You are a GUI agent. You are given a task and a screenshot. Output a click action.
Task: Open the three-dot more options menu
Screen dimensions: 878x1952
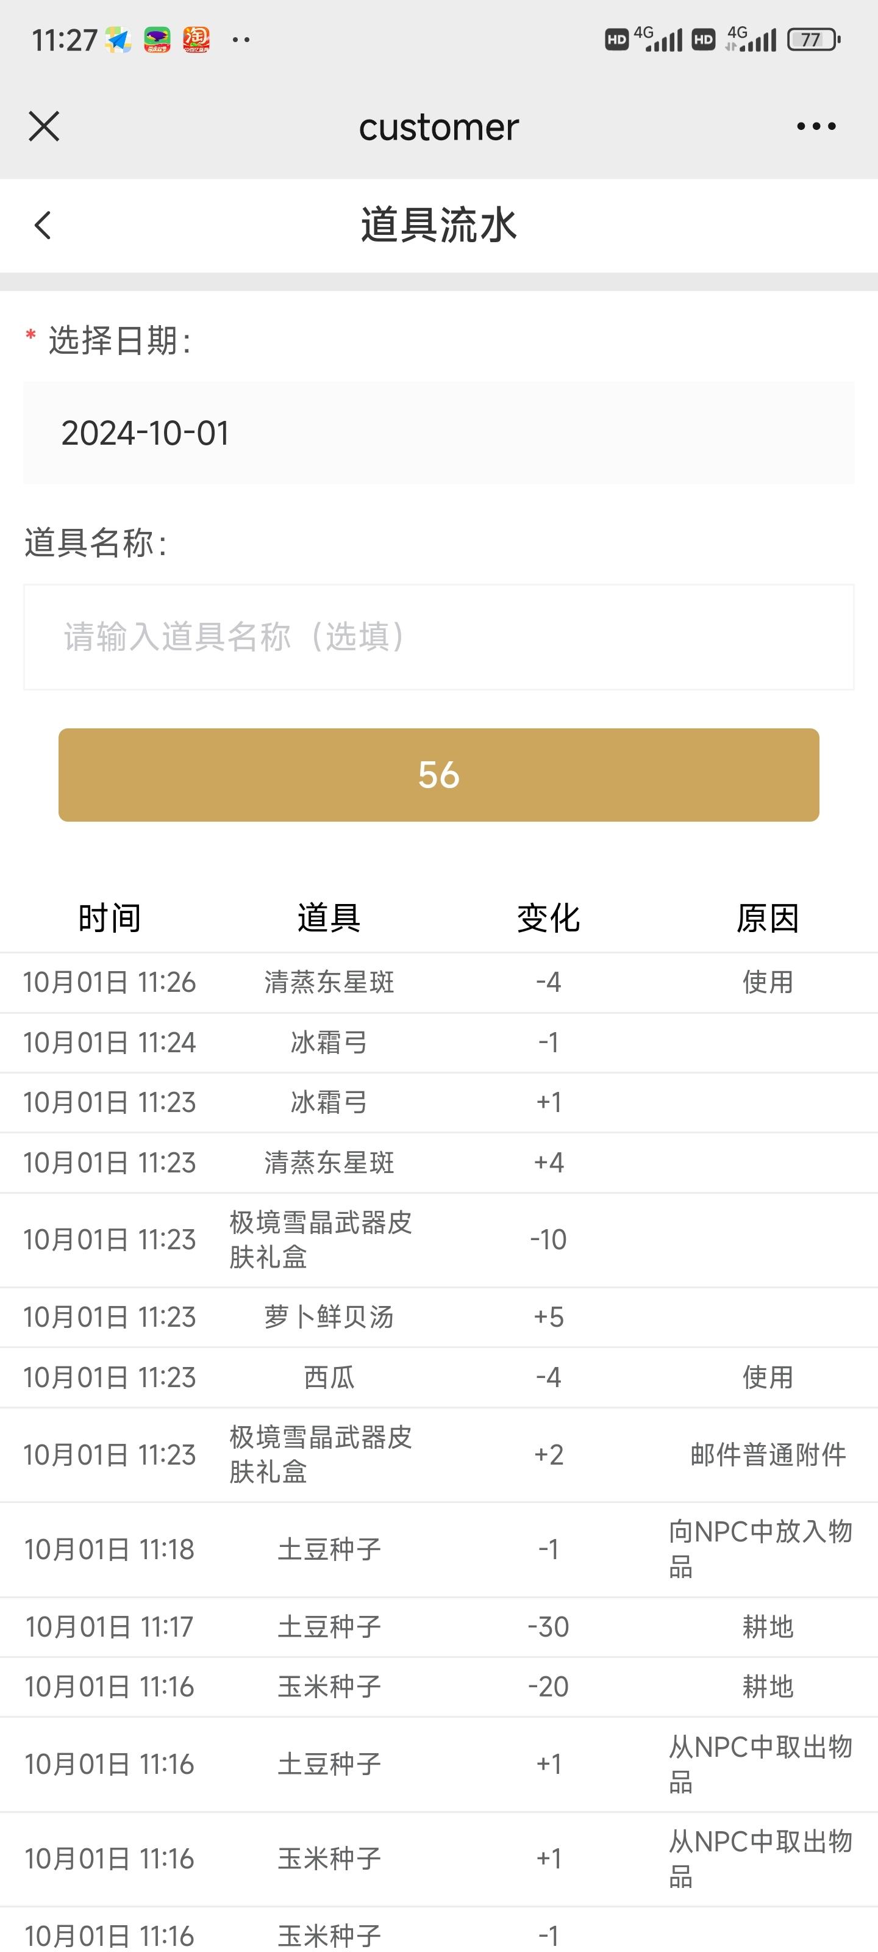[816, 126]
